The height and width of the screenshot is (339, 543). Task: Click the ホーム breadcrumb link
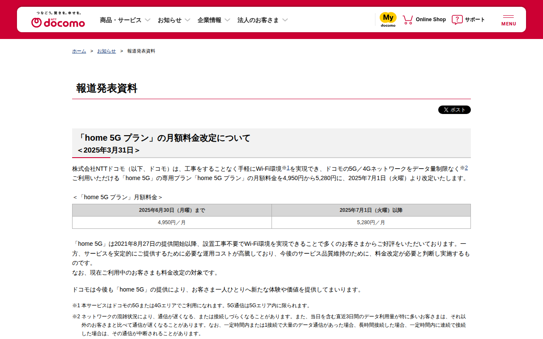(x=79, y=51)
